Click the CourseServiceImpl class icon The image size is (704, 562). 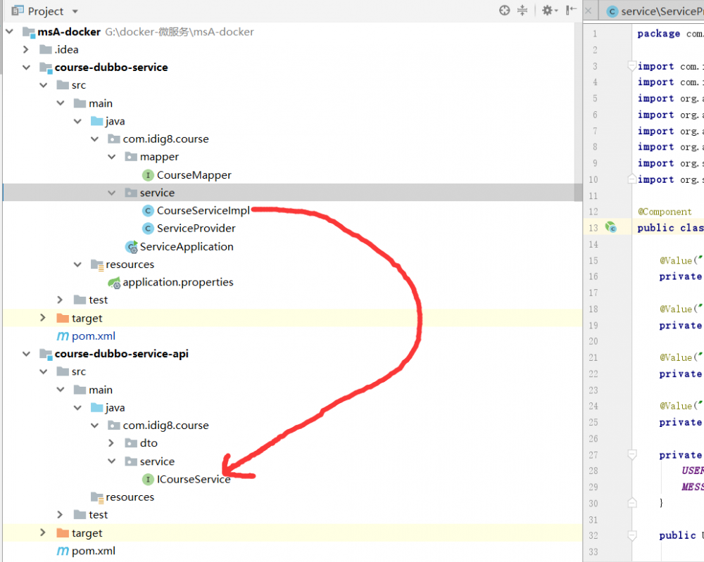(x=148, y=210)
